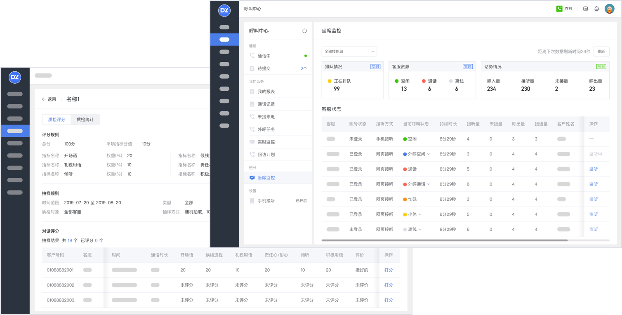Select 坐席监控 menu item
The image size is (622, 315).
266,178
